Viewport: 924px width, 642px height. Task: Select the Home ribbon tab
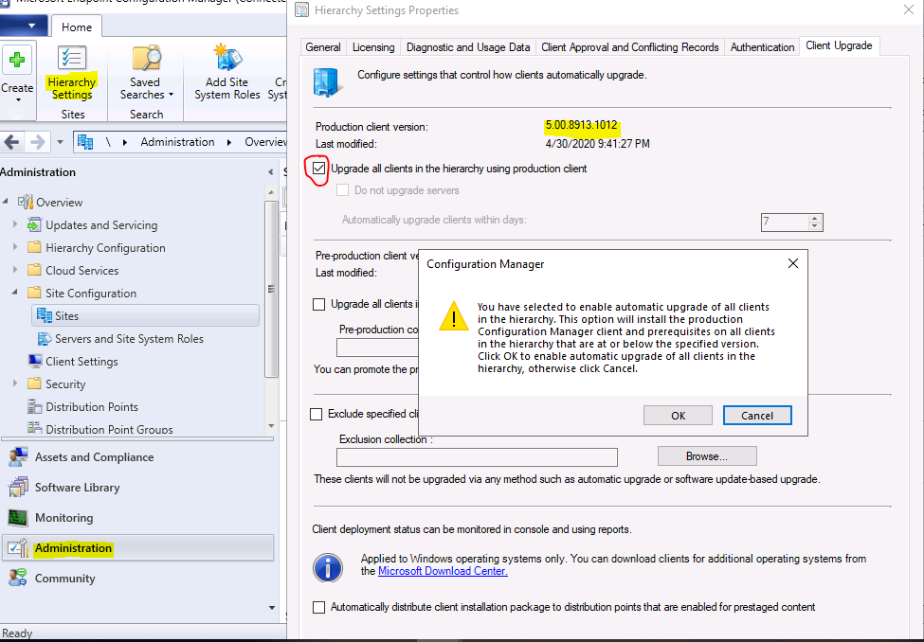tap(77, 27)
